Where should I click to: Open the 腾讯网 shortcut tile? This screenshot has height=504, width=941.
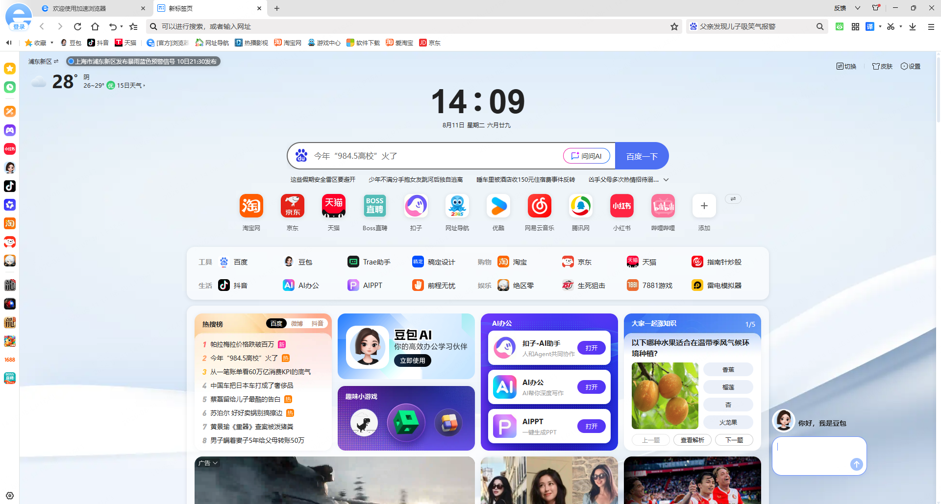pyautogui.click(x=581, y=206)
